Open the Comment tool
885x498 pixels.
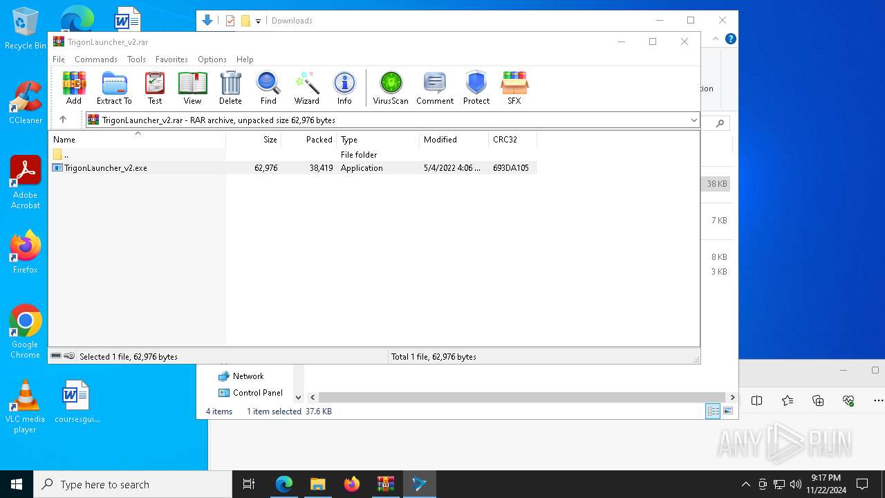[435, 88]
